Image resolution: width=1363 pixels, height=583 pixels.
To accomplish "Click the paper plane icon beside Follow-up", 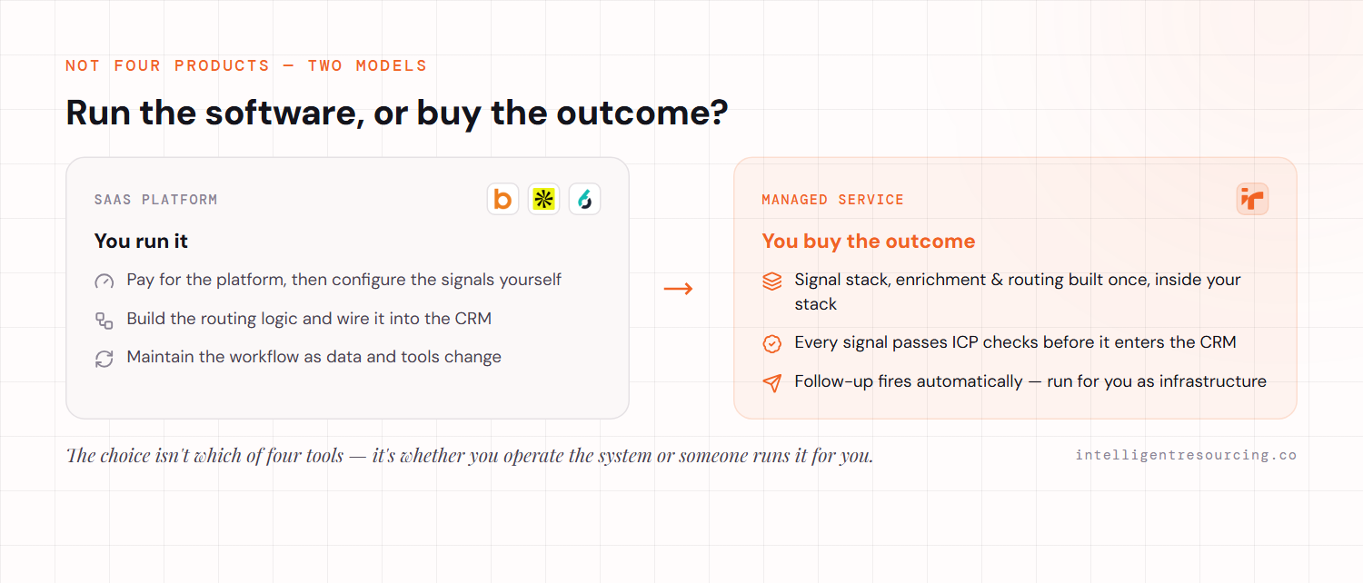I will (771, 383).
